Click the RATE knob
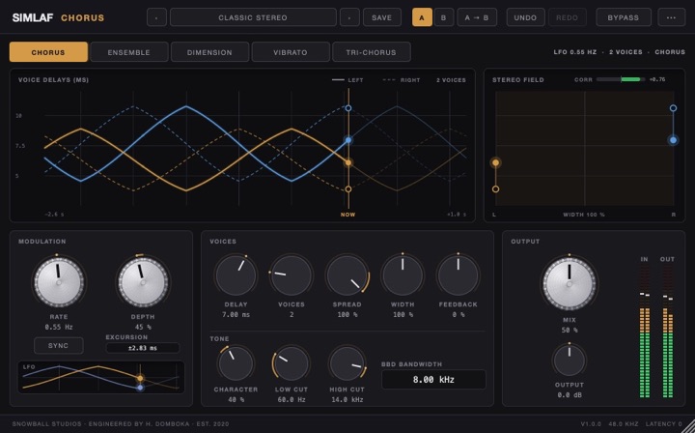Viewport: 695px width, 433px height. click(x=59, y=282)
